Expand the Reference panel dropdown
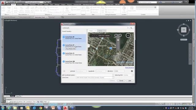 48,15
